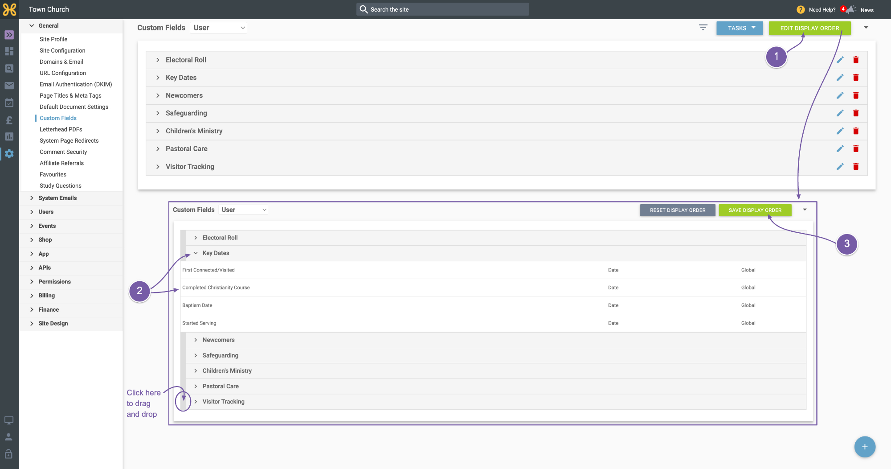This screenshot has height=469, width=891.
Task: Click the round blue plus add button
Action: [865, 447]
